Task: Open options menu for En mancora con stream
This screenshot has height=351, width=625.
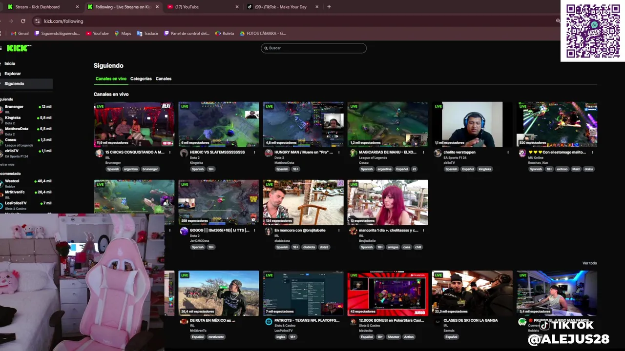Action: tap(339, 230)
